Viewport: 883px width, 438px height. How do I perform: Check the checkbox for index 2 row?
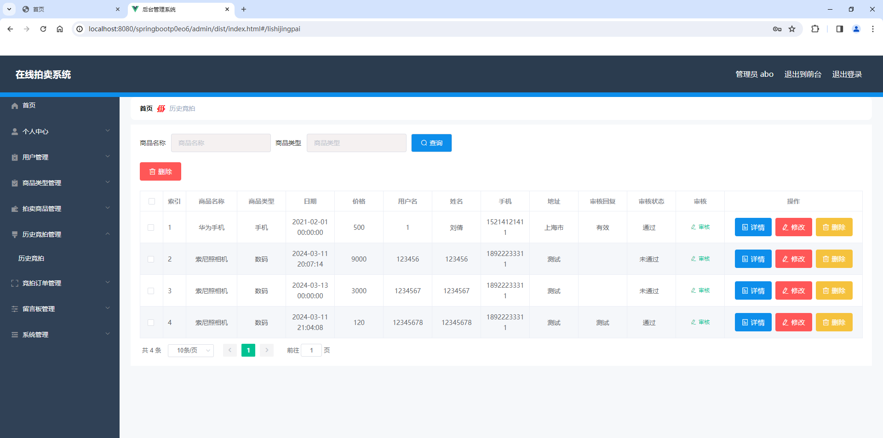coord(151,259)
